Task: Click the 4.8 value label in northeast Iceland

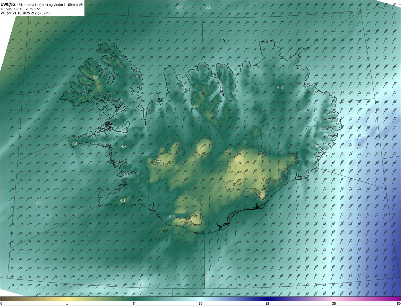Action: [280, 88]
